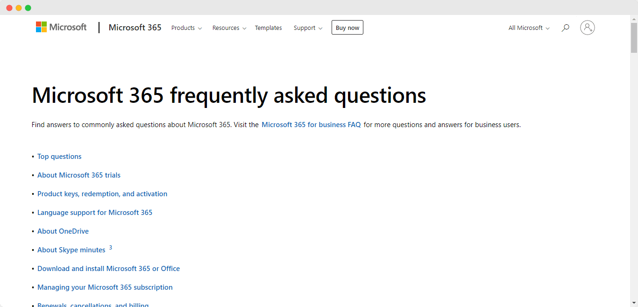The image size is (638, 307).
Task: Open the Microsoft 365 for business FAQ link
Action: 311,125
